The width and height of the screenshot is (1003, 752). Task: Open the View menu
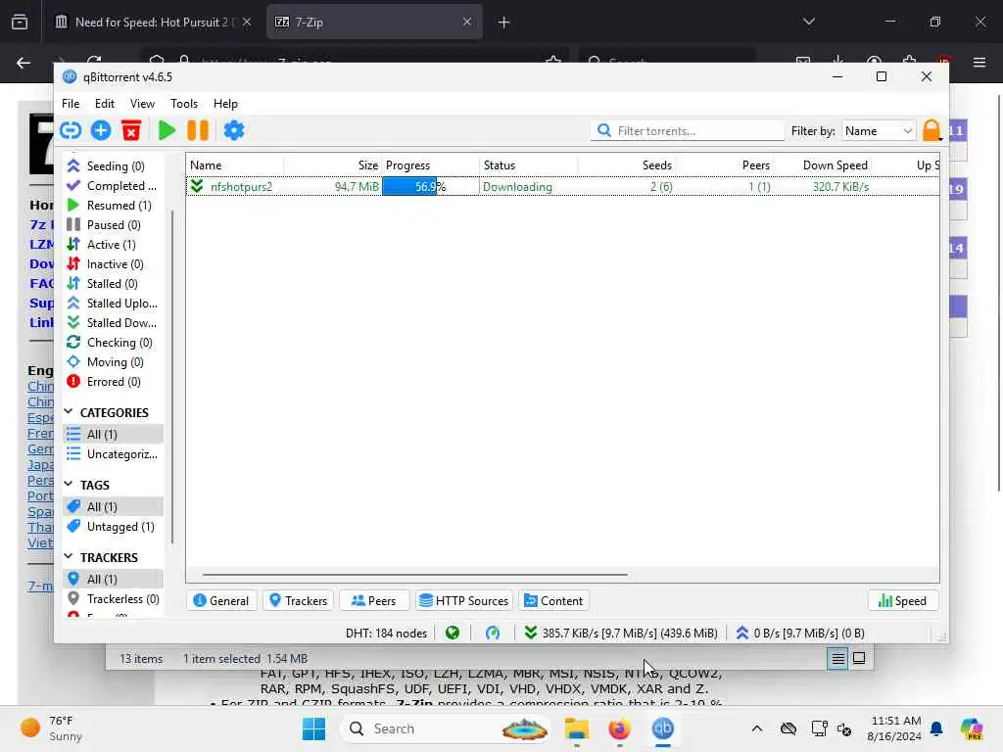click(x=142, y=104)
